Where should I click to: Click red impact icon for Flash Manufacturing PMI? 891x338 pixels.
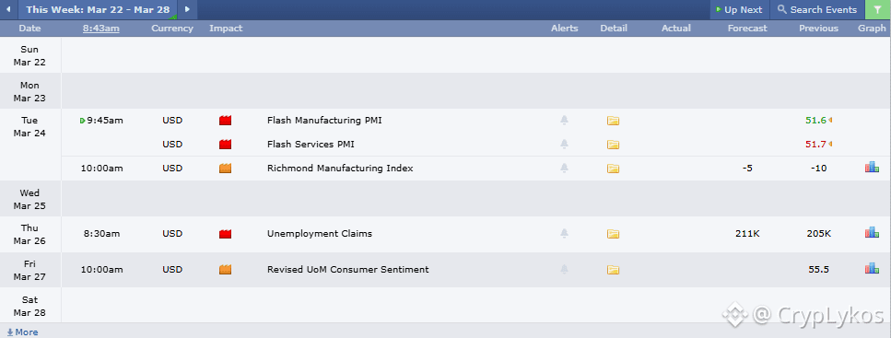225,121
